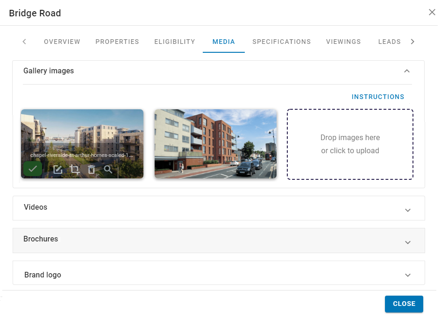Open the Leads tab
This screenshot has height=319, width=441.
[x=390, y=42]
